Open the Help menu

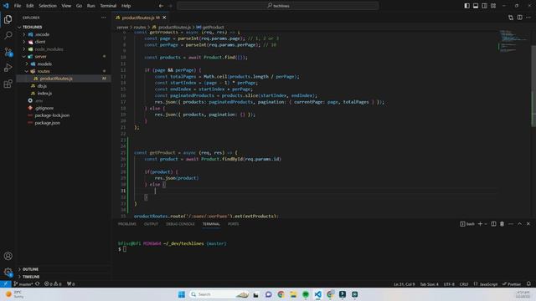pyautogui.click(x=126, y=6)
